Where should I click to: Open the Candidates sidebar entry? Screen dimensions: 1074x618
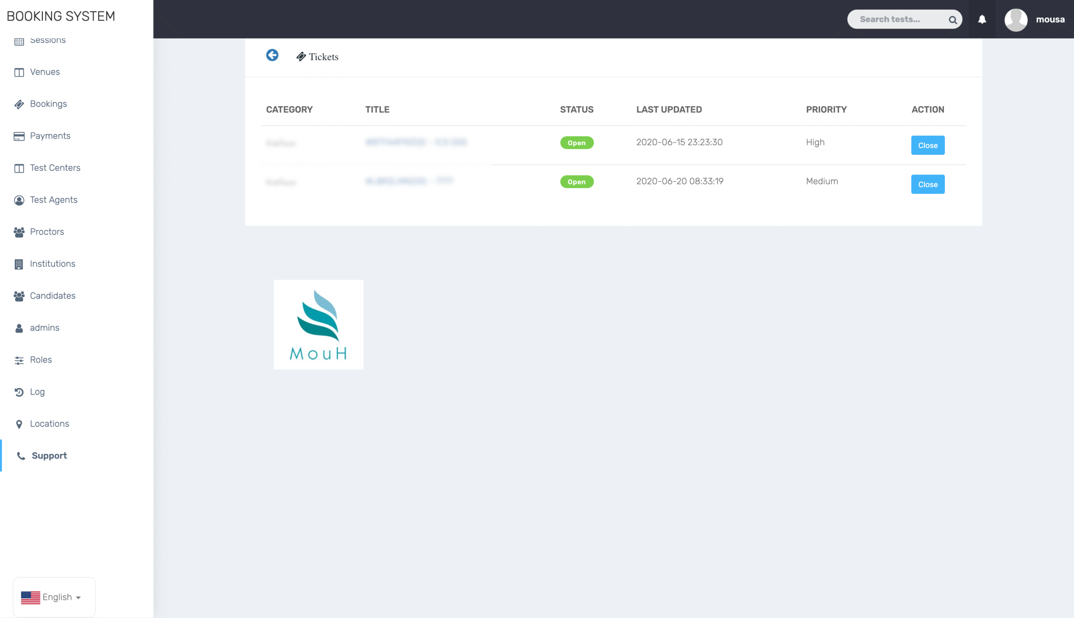[52, 296]
